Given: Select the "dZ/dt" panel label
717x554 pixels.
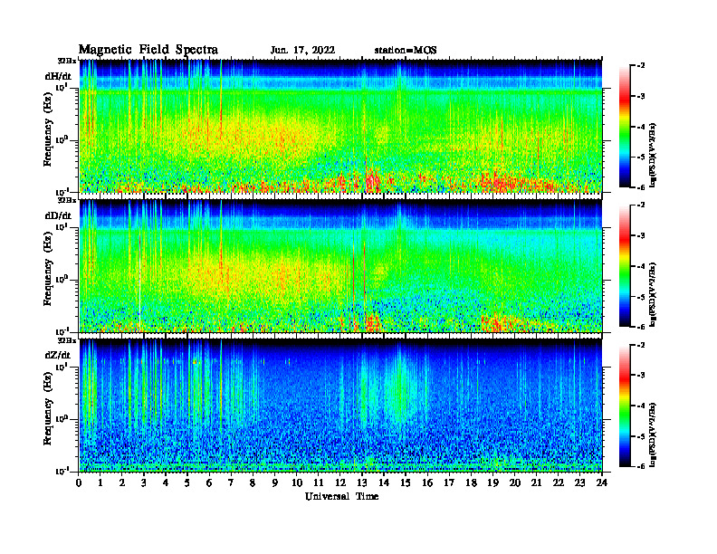Looking at the screenshot, I should [x=58, y=355].
